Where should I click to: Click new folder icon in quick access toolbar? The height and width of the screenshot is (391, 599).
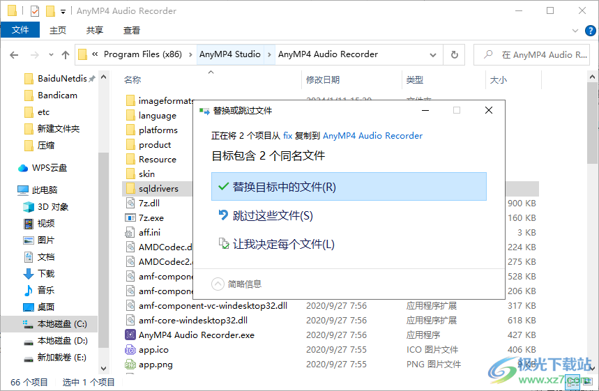click(x=50, y=11)
